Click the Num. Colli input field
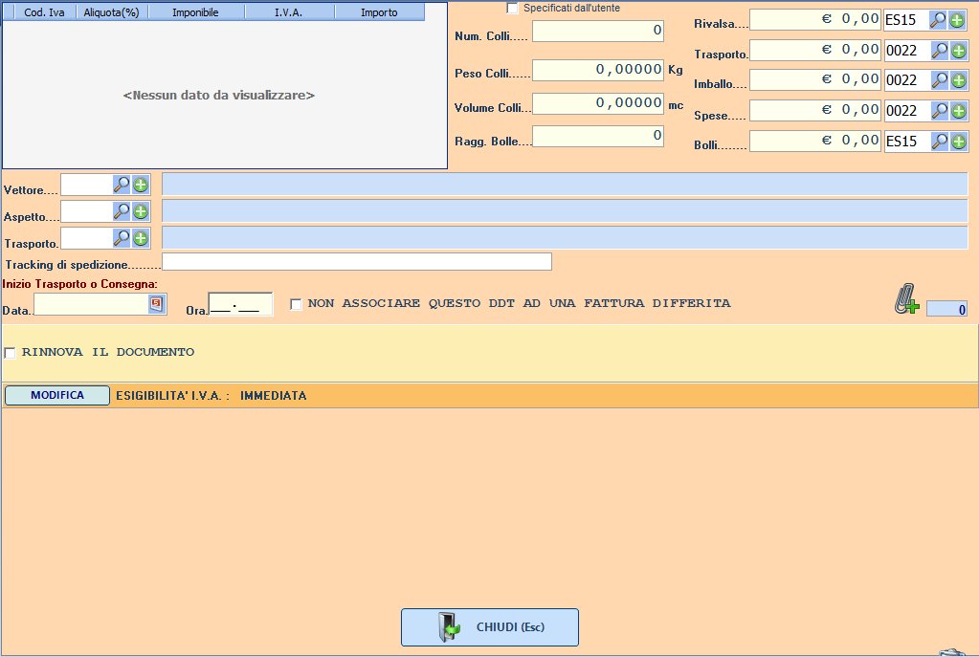Screen dimensions: 979x657 pos(597,32)
